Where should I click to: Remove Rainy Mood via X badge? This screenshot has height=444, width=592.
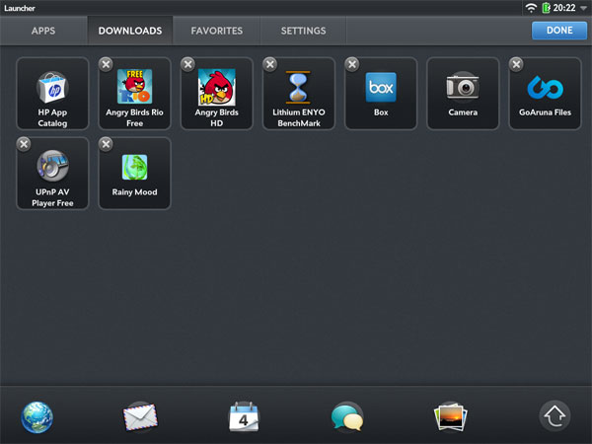pyautogui.click(x=107, y=144)
